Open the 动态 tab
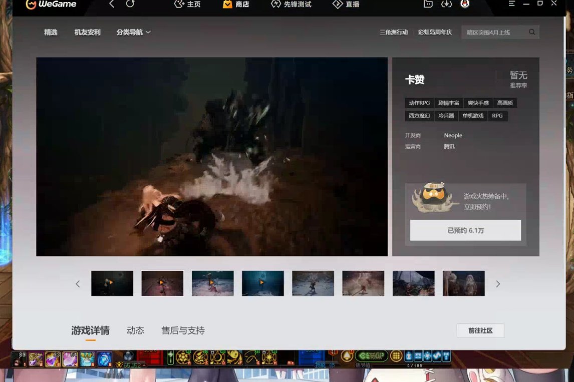The width and height of the screenshot is (574, 382). pyautogui.click(x=135, y=330)
